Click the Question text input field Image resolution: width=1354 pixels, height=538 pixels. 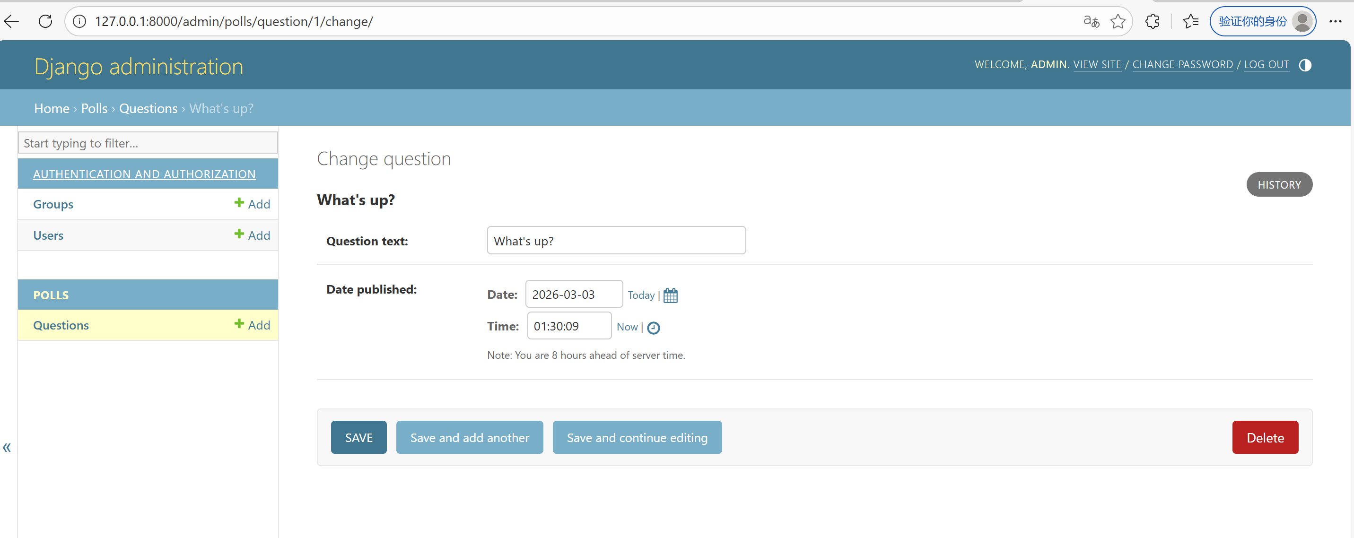click(x=616, y=241)
